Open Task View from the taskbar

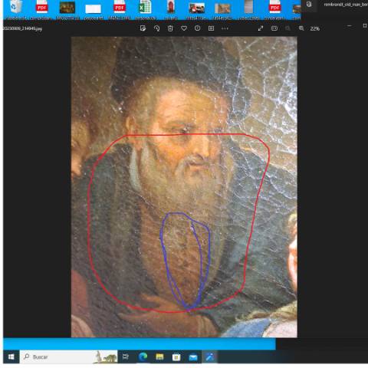pos(126,356)
